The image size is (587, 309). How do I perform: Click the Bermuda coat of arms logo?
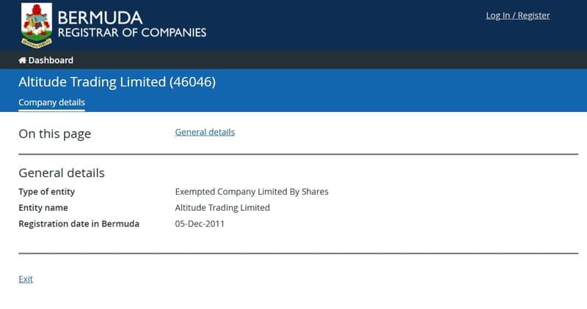pyautogui.click(x=36, y=26)
